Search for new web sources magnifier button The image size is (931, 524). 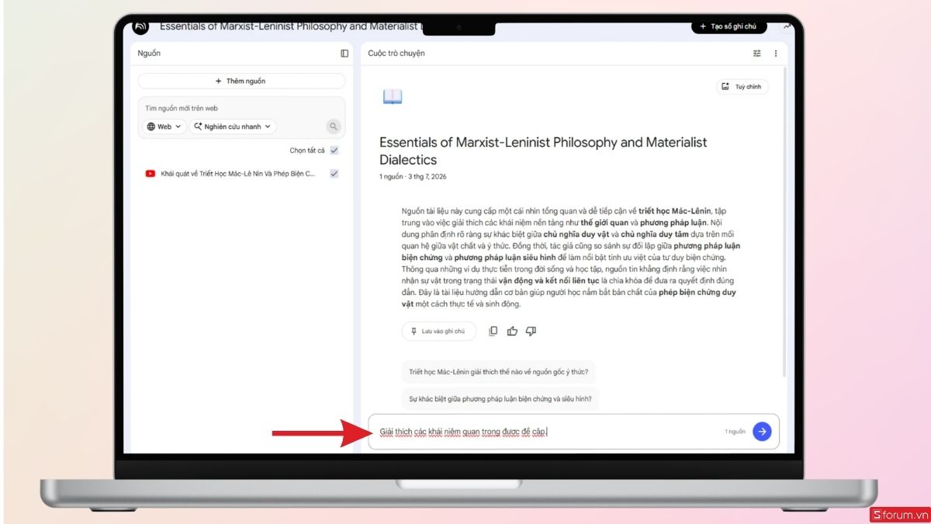click(x=333, y=127)
